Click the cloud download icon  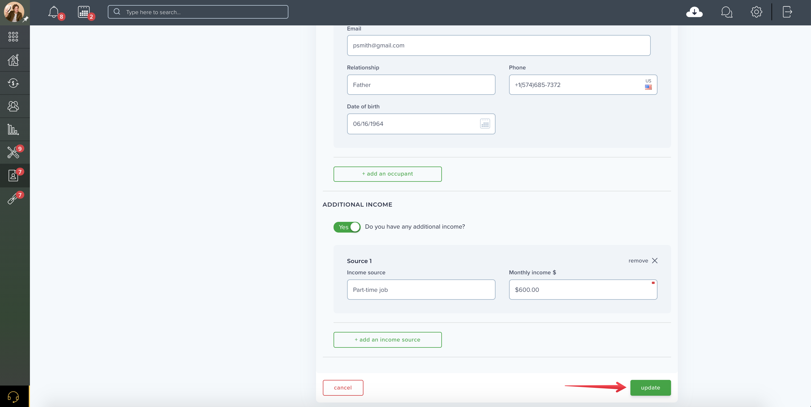(x=694, y=12)
